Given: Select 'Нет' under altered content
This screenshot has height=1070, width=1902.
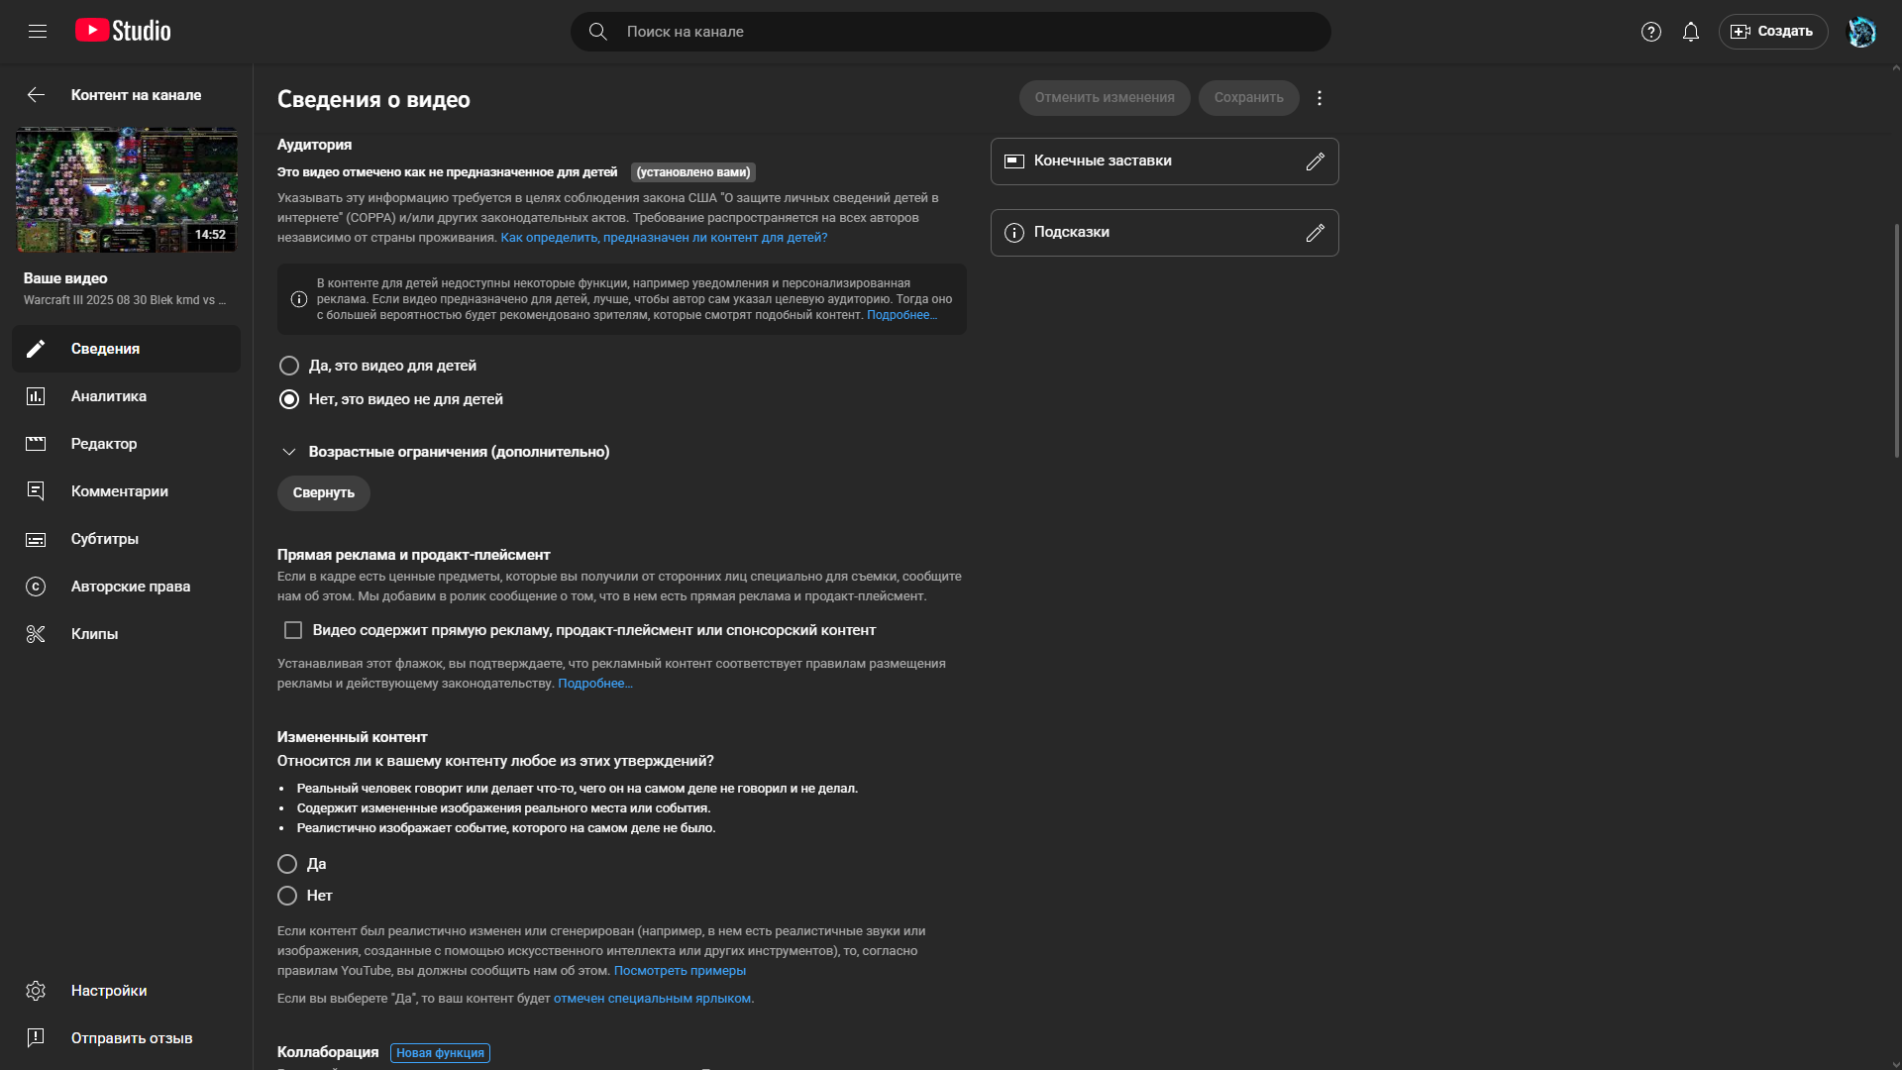Looking at the screenshot, I should pyautogui.click(x=287, y=896).
